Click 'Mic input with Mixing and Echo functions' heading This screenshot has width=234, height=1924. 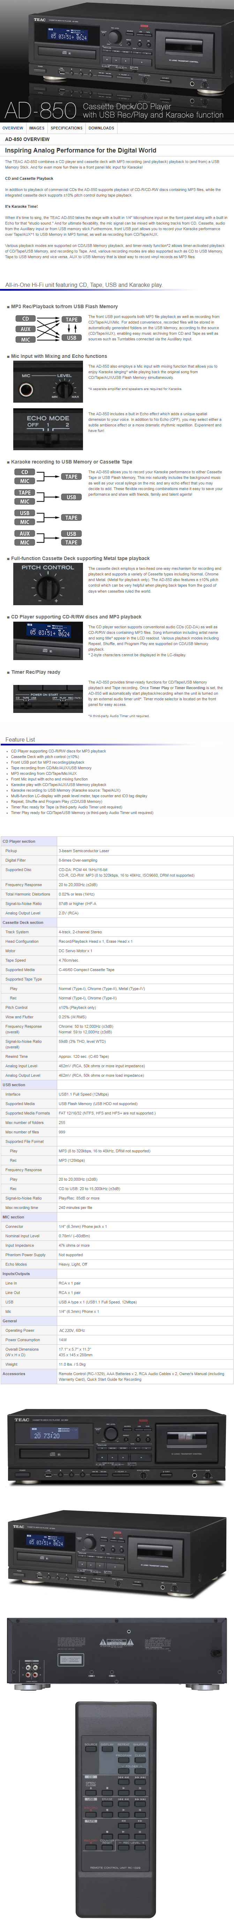[59, 356]
